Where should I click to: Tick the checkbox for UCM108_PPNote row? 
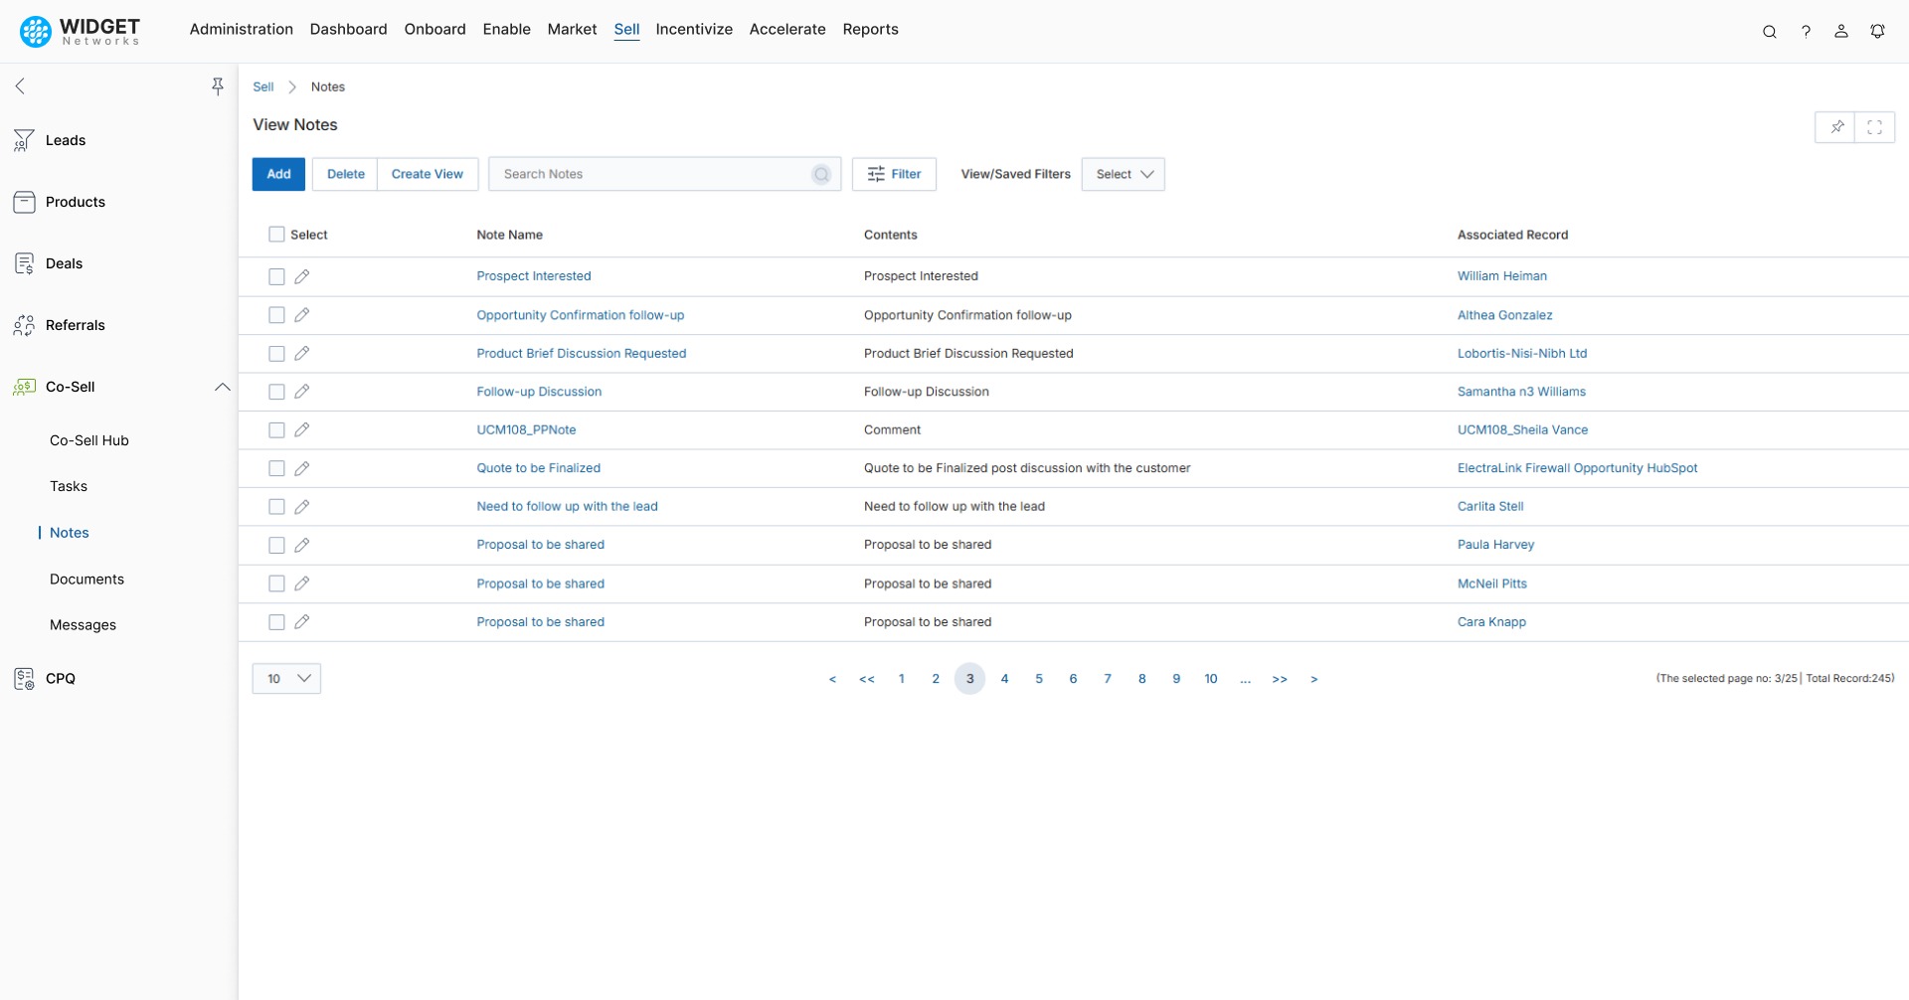(276, 430)
